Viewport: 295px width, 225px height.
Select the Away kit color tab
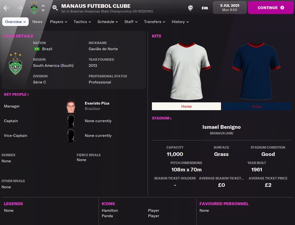pyautogui.click(x=256, y=106)
